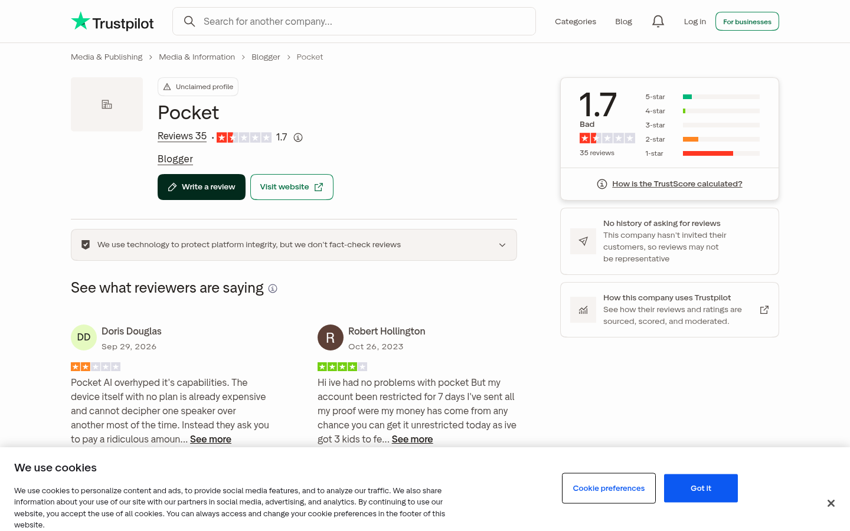
Task: Close the cookie banner with X
Action: tap(831, 503)
